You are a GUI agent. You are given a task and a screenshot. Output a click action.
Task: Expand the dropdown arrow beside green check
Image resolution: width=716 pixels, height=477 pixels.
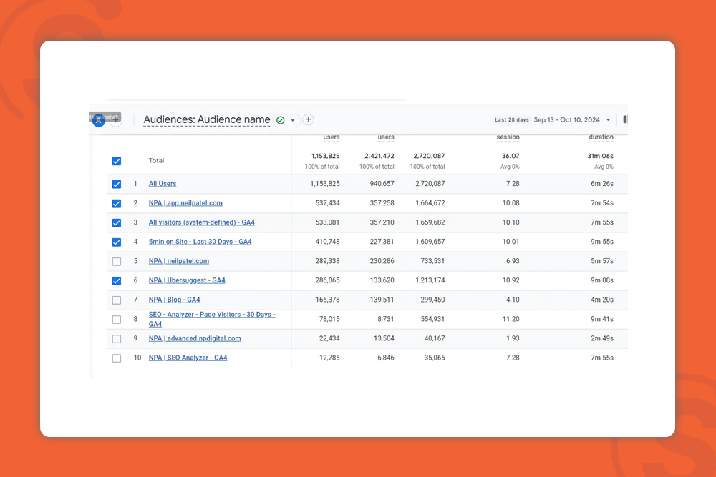(x=293, y=120)
